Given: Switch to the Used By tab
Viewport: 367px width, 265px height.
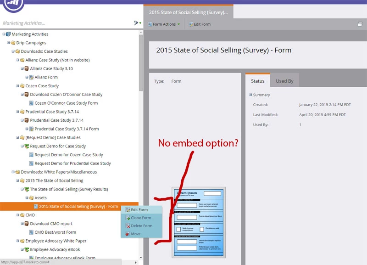Looking at the screenshot, I should pos(284,81).
